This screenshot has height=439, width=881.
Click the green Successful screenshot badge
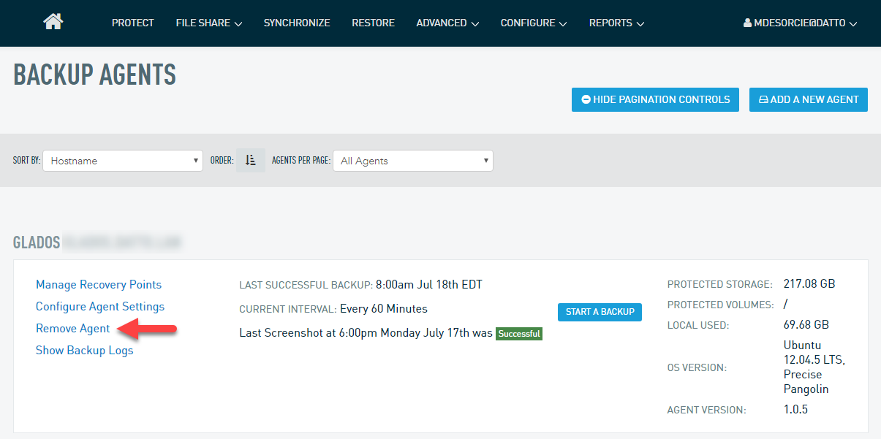click(x=518, y=334)
